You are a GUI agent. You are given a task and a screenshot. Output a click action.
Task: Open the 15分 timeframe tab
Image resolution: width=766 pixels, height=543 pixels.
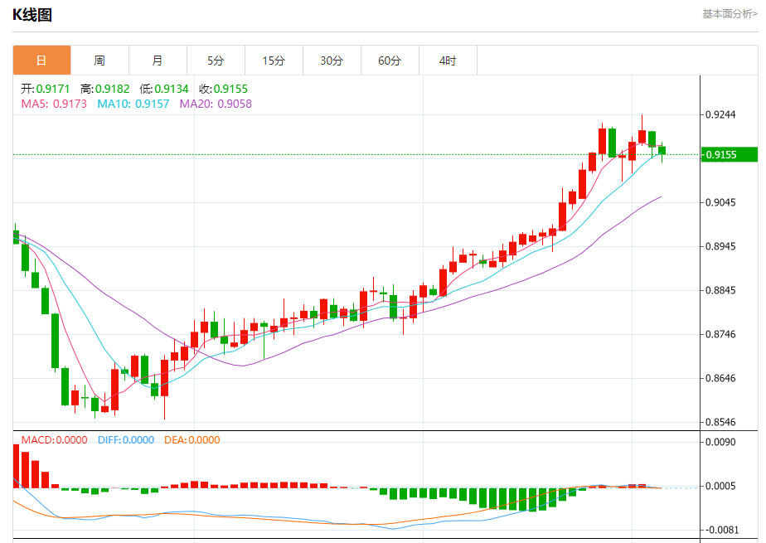(x=274, y=61)
